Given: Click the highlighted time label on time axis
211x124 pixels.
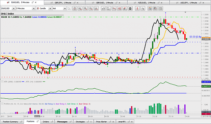Looking at the screenshot, I should (37, 116).
